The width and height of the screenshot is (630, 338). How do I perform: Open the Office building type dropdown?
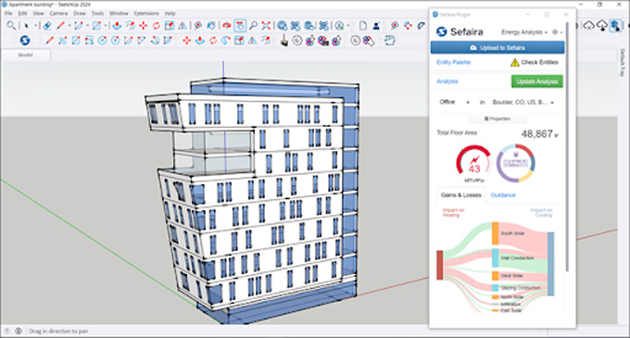click(x=454, y=103)
